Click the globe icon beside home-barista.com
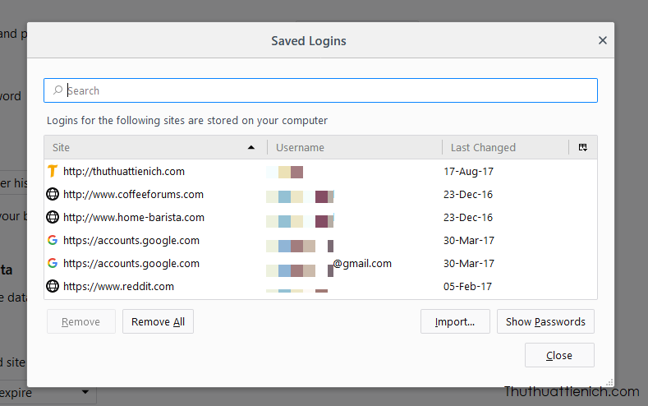The width and height of the screenshot is (648, 406). [x=53, y=218]
